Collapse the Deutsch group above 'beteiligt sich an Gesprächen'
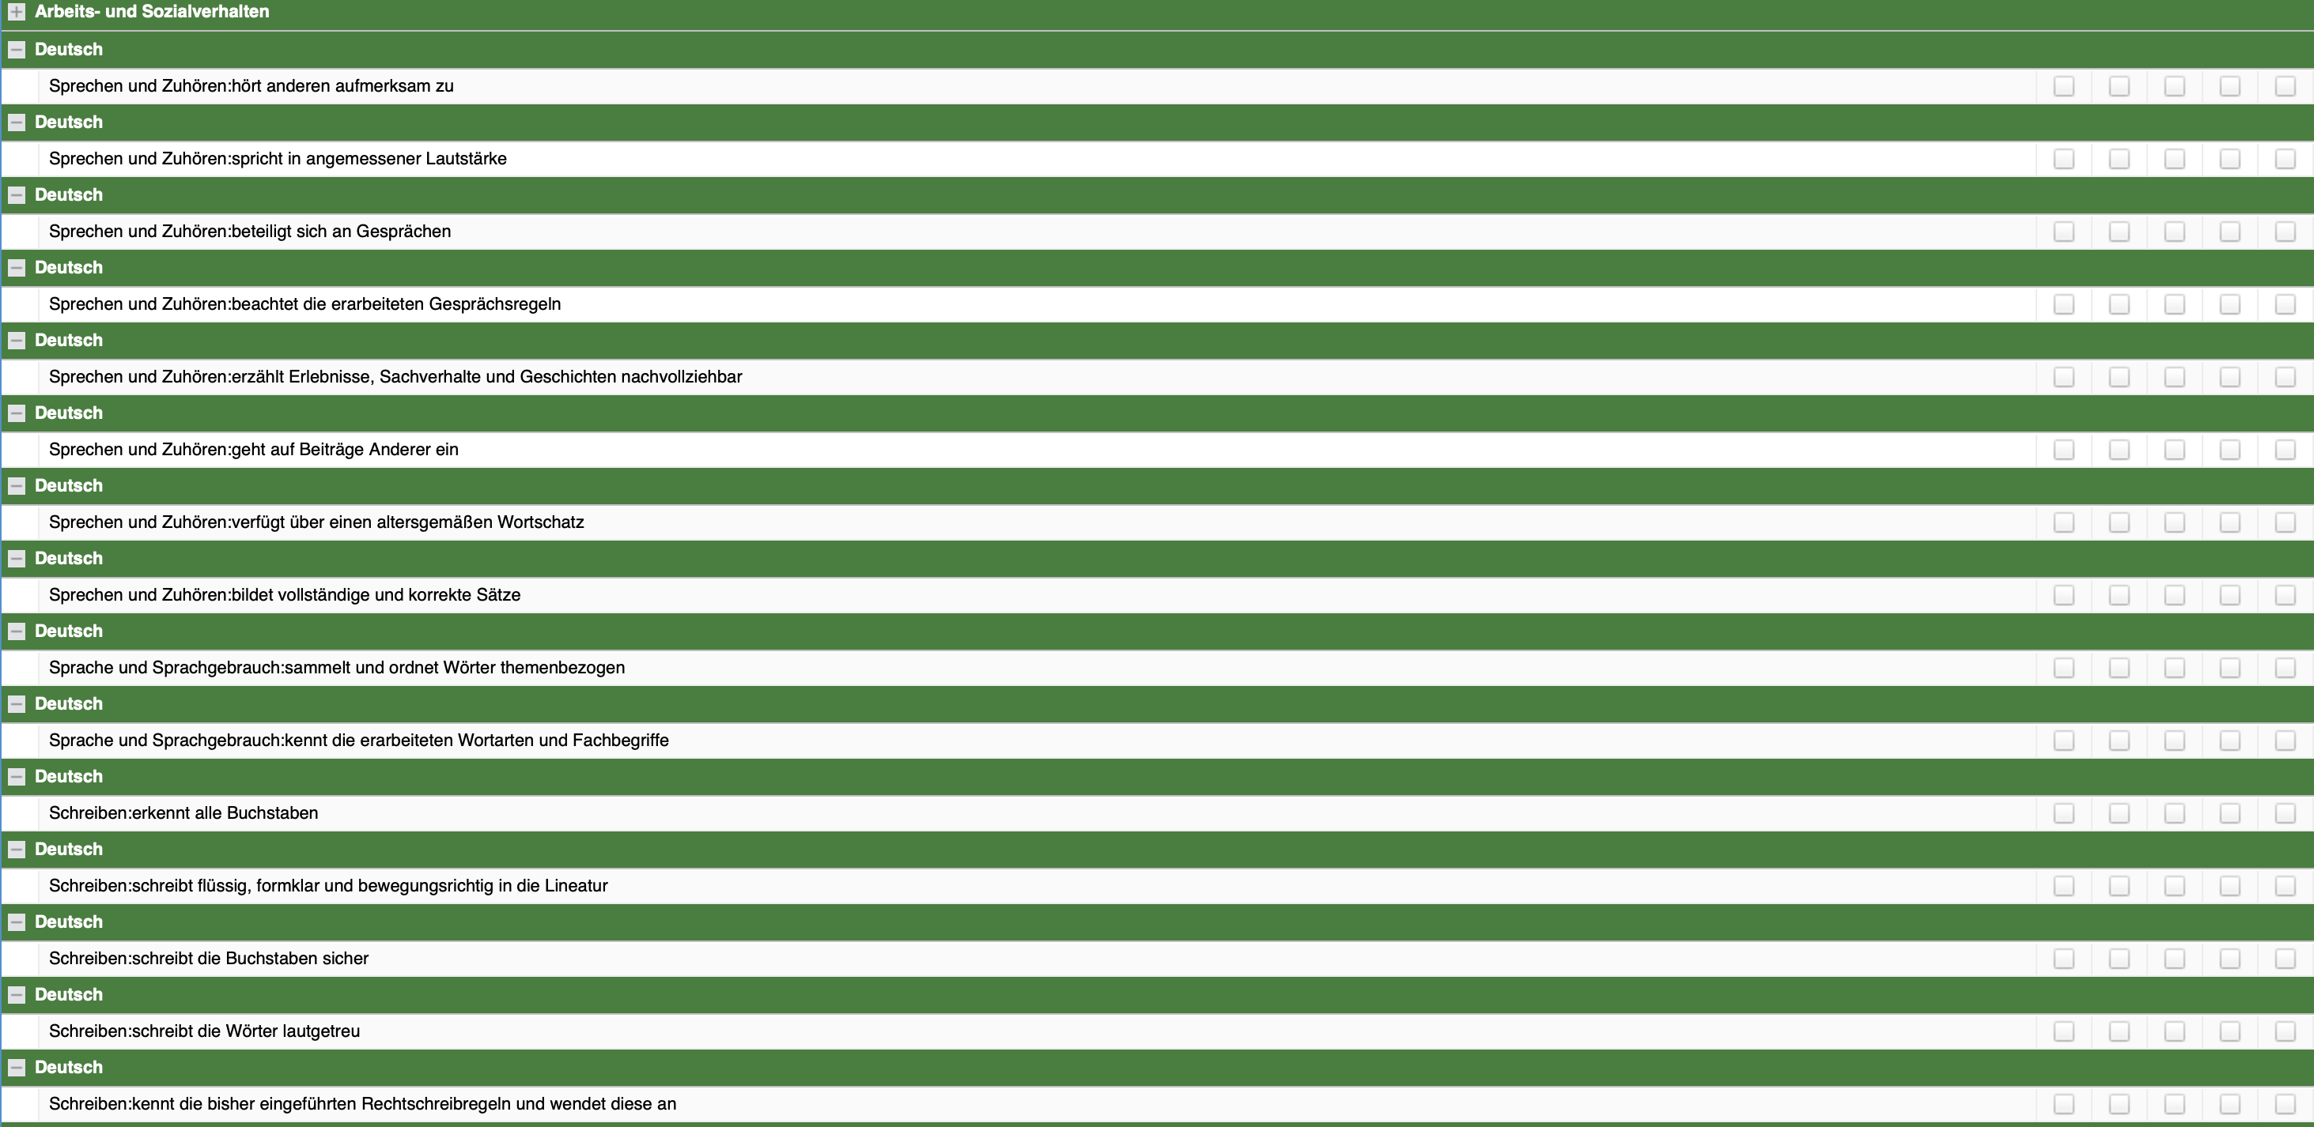 16,195
